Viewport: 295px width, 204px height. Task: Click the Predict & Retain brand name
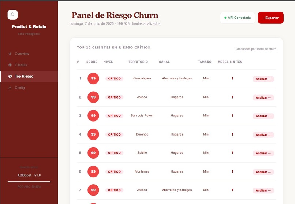pyautogui.click(x=29, y=27)
